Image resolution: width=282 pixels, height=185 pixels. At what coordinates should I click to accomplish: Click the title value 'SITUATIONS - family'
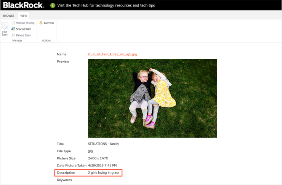pyautogui.click(x=103, y=144)
